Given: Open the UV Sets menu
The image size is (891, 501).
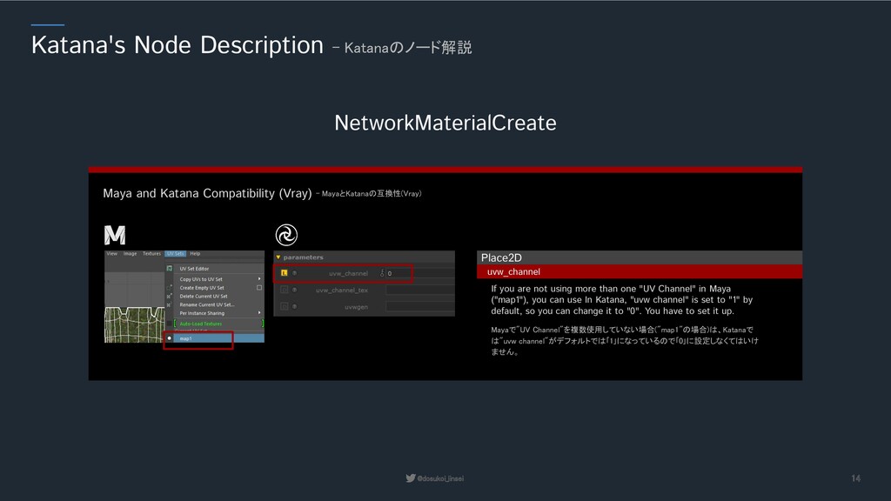Looking at the screenshot, I should pos(176,254).
